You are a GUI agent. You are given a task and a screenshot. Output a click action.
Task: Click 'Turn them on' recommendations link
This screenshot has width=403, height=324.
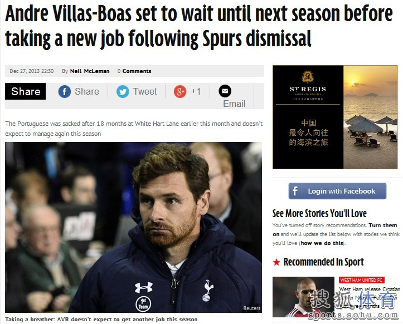[x=335, y=230]
